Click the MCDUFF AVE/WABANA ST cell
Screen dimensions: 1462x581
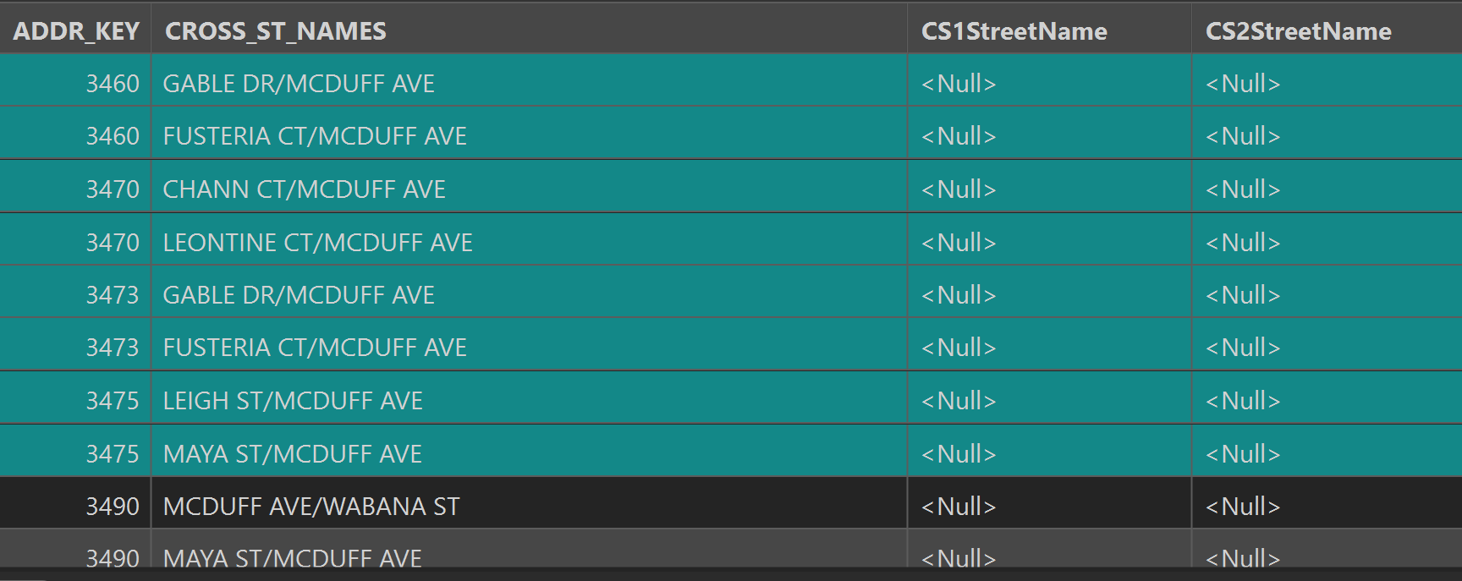[x=311, y=507]
